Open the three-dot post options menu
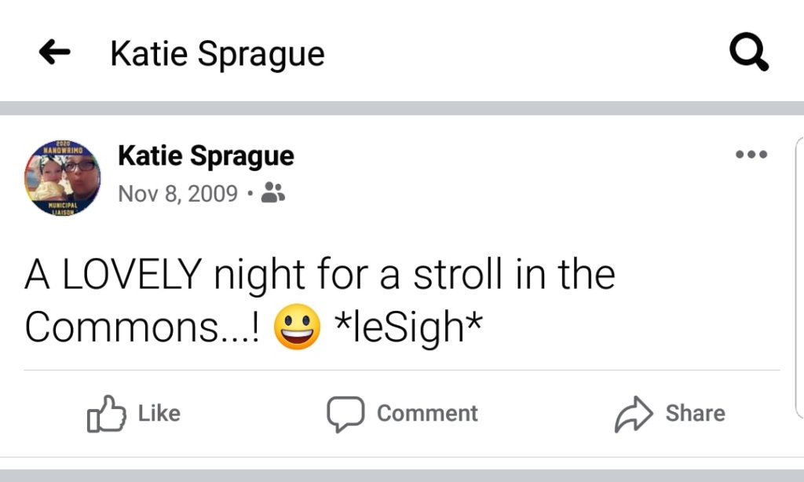Viewport: 804px width, 482px height. click(x=751, y=154)
